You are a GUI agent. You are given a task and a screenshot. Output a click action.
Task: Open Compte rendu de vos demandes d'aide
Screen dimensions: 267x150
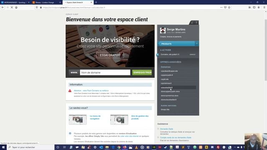click(x=176, y=137)
